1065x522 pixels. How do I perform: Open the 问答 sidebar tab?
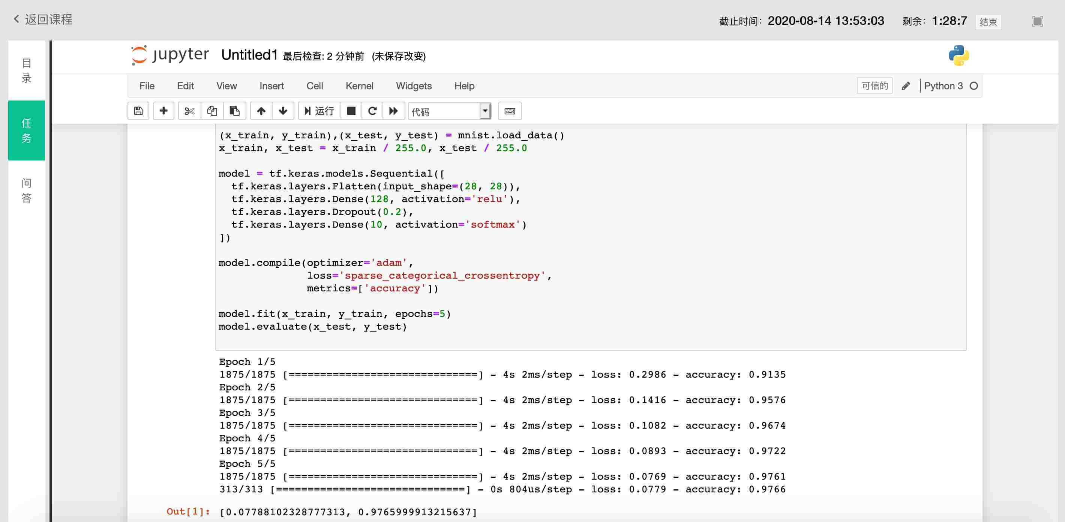tap(27, 190)
